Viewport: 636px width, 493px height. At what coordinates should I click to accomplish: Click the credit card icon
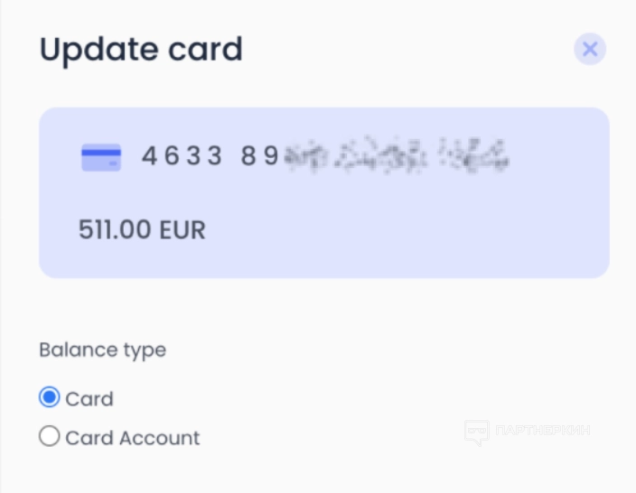[101, 158]
